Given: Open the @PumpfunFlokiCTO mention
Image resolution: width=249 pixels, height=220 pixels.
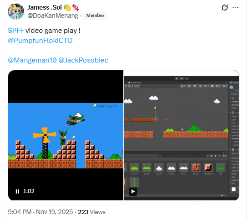Looking at the screenshot, I should [40, 41].
